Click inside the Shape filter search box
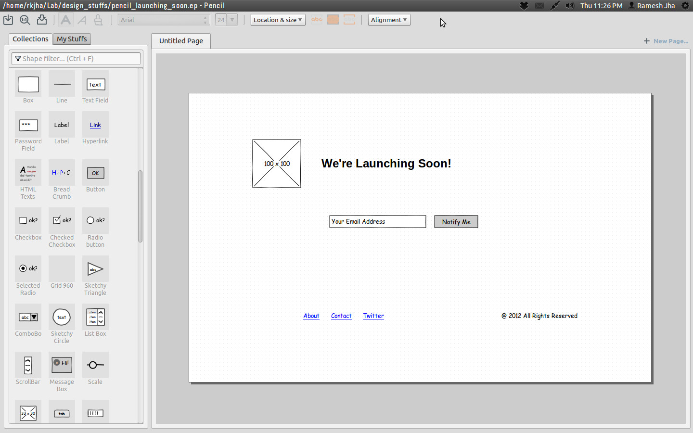Image resolution: width=693 pixels, height=433 pixels. 76,58
